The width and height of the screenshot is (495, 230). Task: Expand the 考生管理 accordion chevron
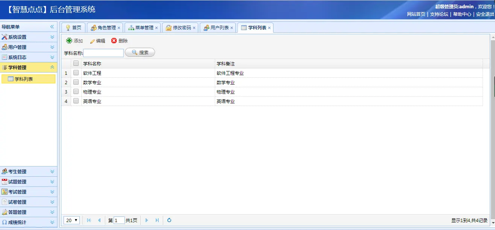(52, 172)
